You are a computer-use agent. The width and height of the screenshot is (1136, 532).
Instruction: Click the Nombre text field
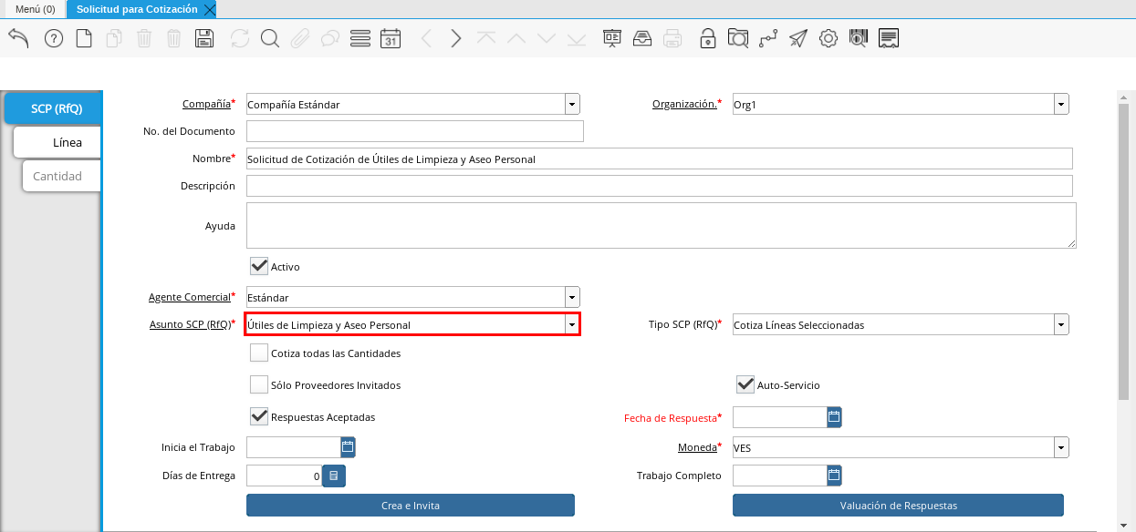660,159
